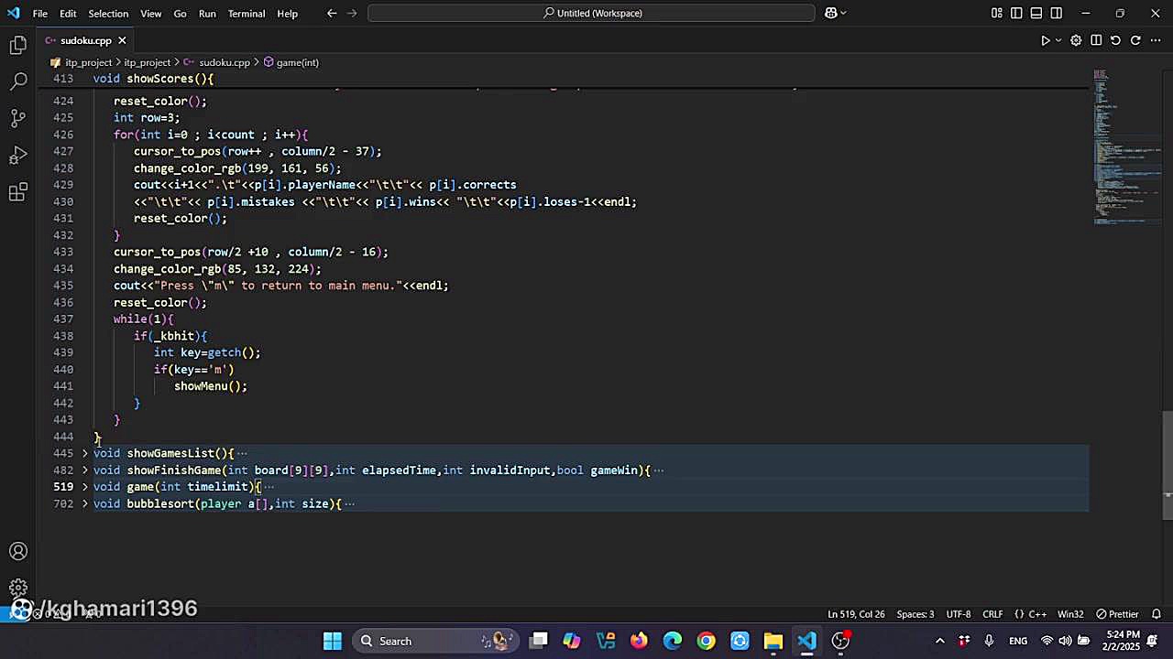Open the Terminal menu

pos(247,14)
